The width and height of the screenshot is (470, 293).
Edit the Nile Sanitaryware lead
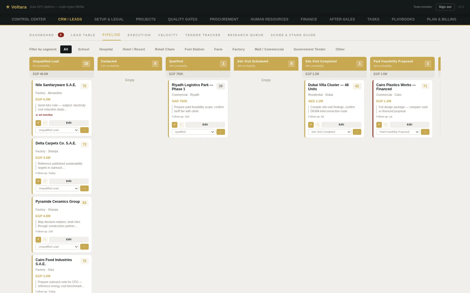pos(69,123)
